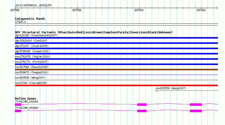The height and width of the screenshot is (125, 225).
Task: Click first exon block of TTYH2|NM_032646
Action: (18, 105)
